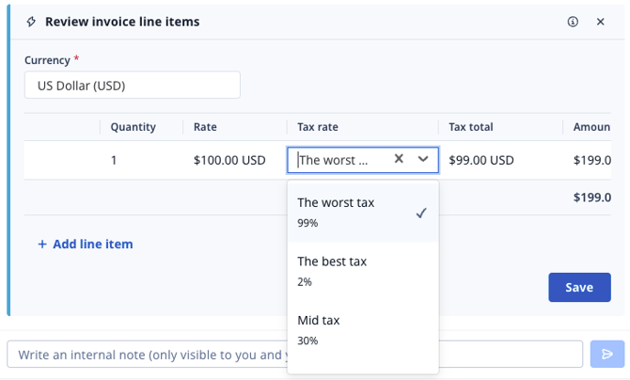Click the Tax total value $99.00 USD
Viewport: 630px width, 380px height.
click(481, 160)
